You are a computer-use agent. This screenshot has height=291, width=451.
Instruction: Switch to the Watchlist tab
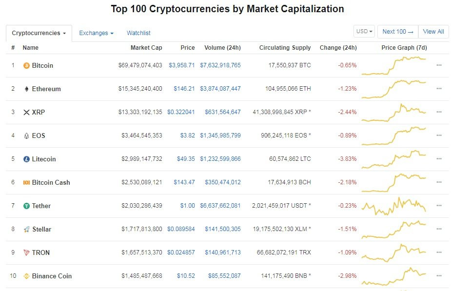(x=138, y=33)
